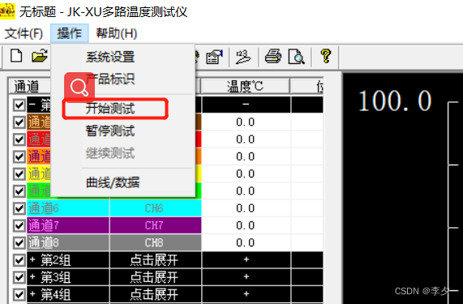Choose 产品标识 from the menu
Viewport: 463px width, 304px height.
(110, 79)
